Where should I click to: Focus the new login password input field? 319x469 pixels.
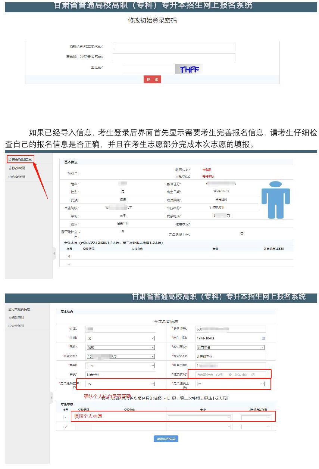174,47
